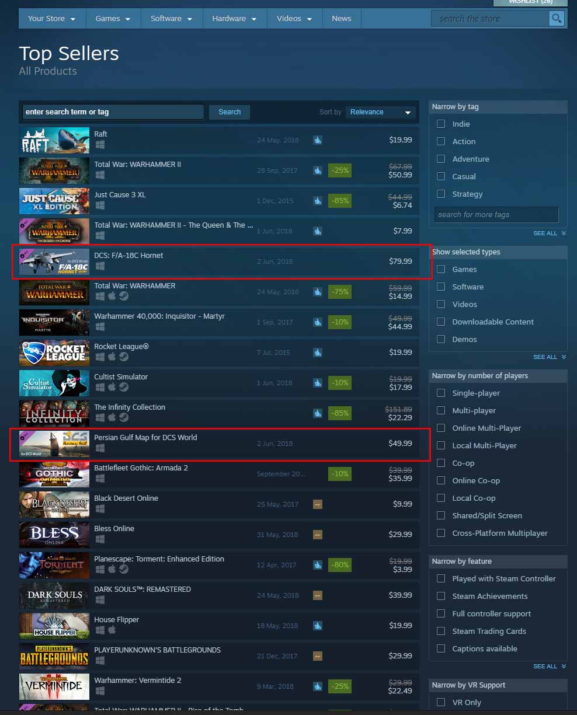Click the mixed review icon for Black Desert Online
577x715 pixels.
[x=318, y=504]
